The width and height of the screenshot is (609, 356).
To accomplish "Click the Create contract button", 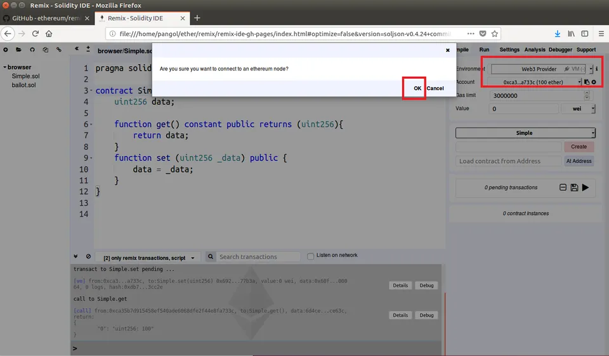I will (x=579, y=147).
